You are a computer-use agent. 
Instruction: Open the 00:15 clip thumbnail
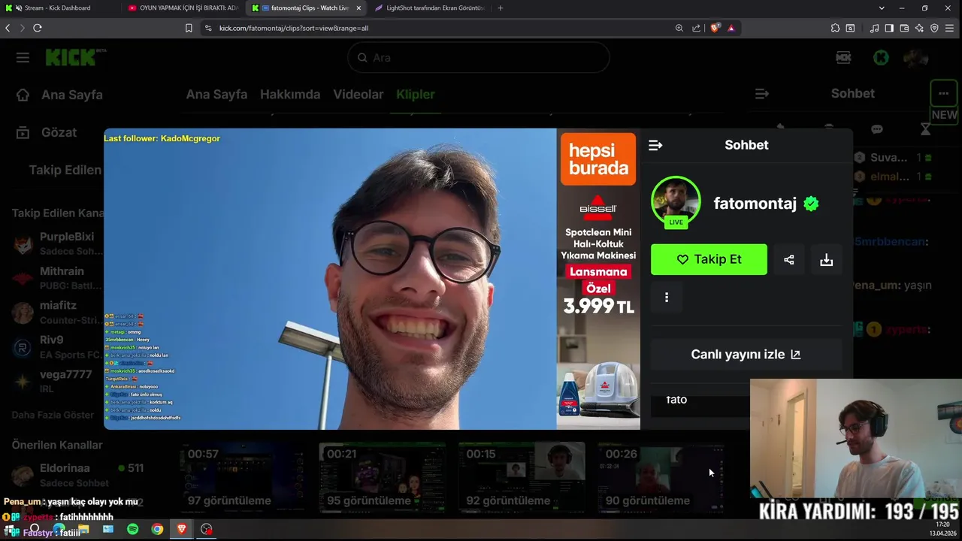[x=522, y=478]
